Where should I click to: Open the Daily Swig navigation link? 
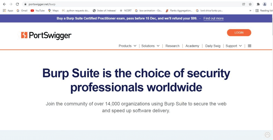pos(213,46)
